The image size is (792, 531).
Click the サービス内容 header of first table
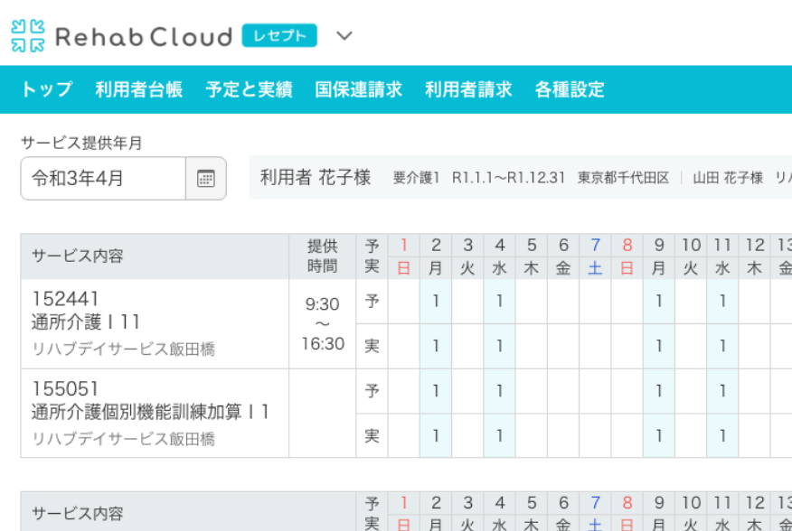pos(155,256)
